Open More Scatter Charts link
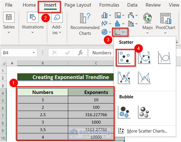The image size is (181, 142). 147,131
